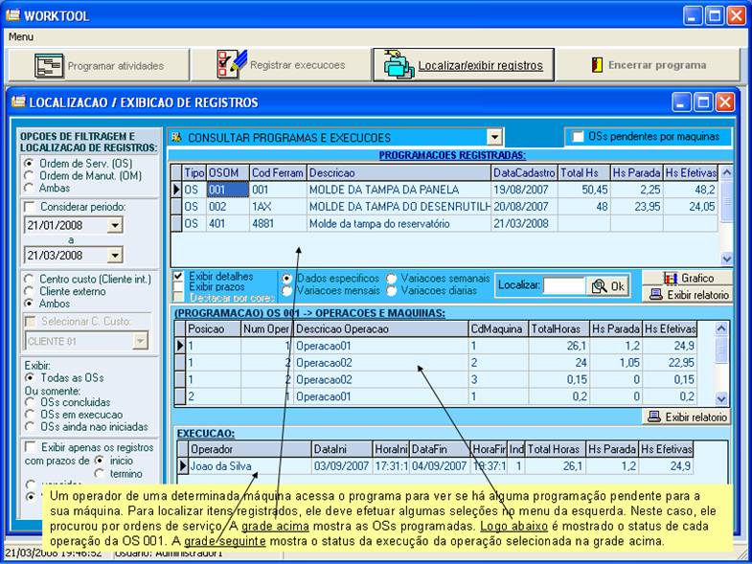752x564 pixels.
Task: Click the Ok search button
Action: [x=607, y=286]
